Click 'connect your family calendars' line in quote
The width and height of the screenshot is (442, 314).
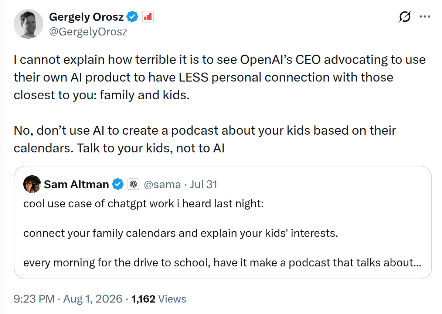click(x=181, y=233)
